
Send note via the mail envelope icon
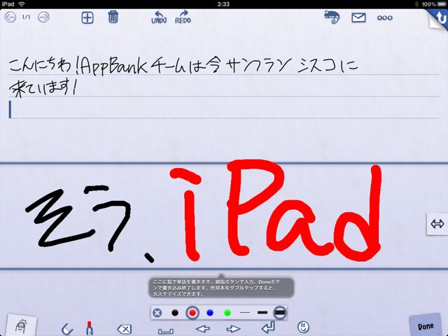pos(358,17)
